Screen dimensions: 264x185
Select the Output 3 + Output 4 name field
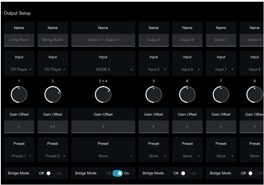[103, 40]
